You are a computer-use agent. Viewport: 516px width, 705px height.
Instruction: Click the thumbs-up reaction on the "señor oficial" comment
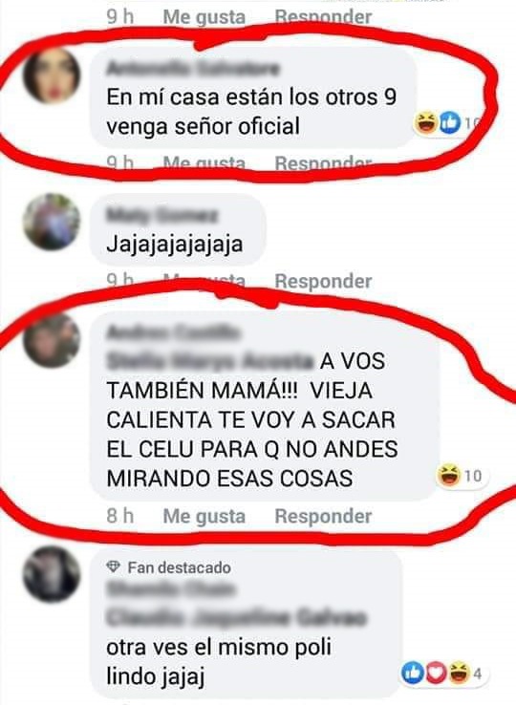[450, 122]
